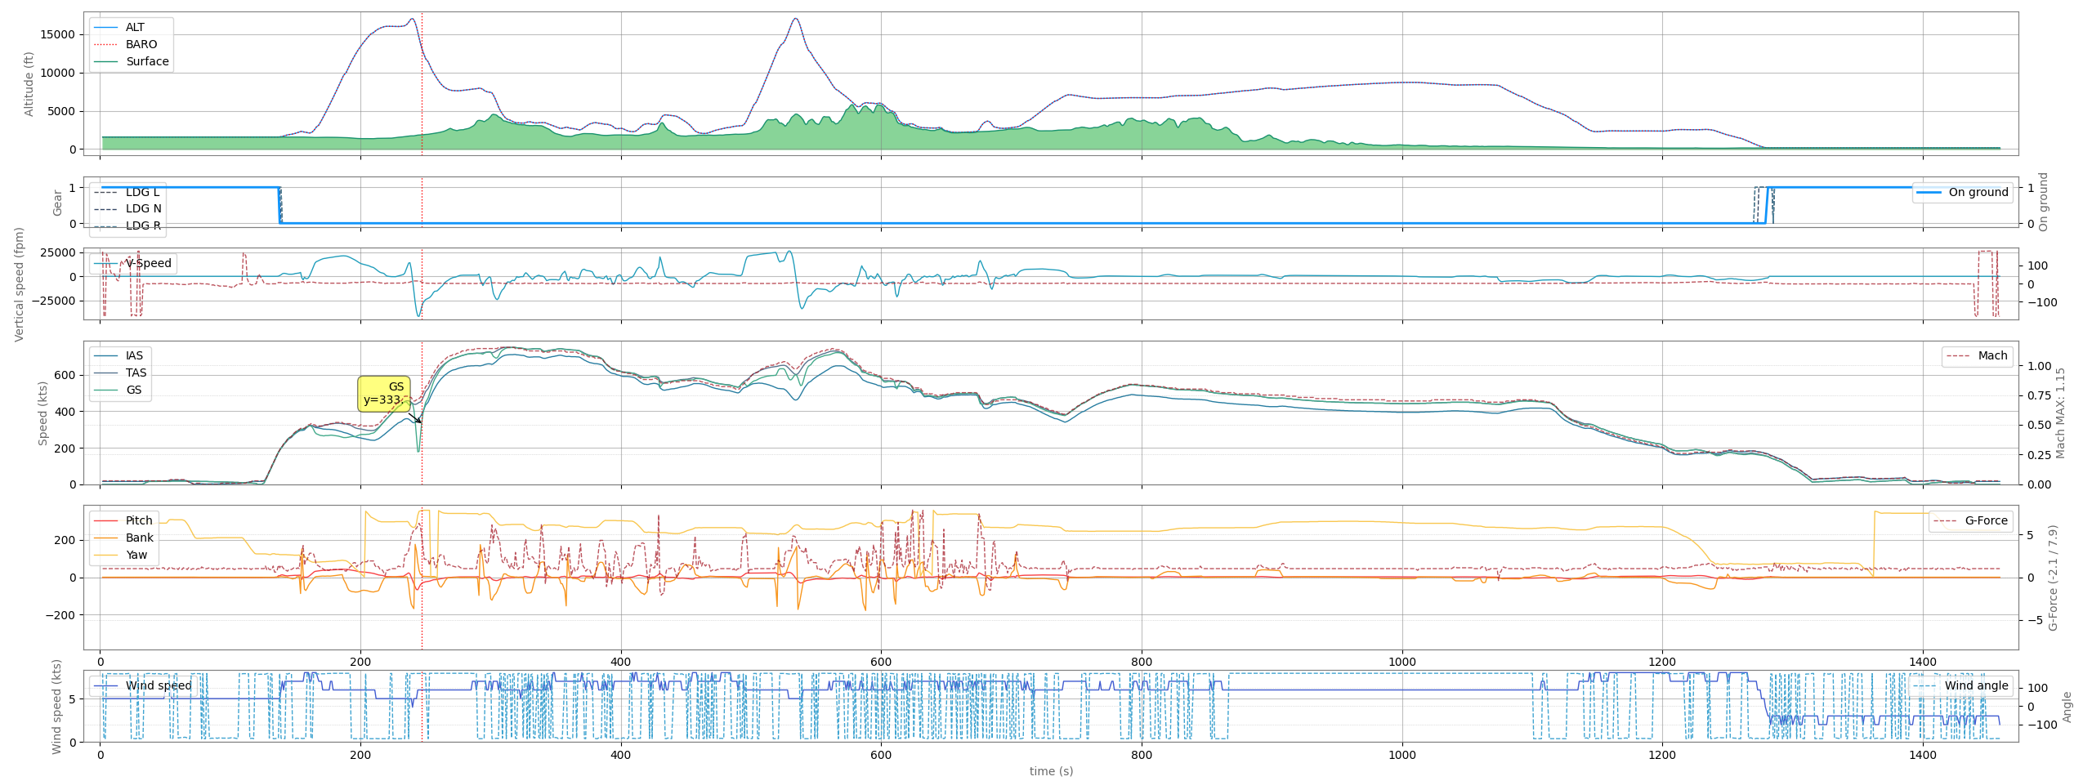Click the 1.00 Mach tick label
This screenshot has width=2092, height=781.
point(2039,366)
